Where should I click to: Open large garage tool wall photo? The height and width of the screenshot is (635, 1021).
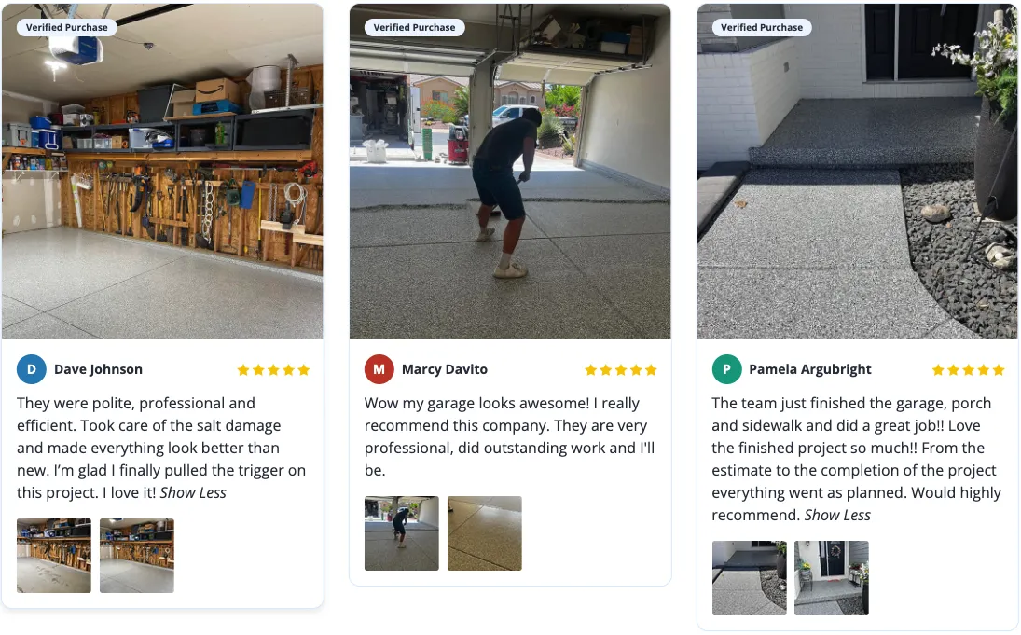coord(162,172)
